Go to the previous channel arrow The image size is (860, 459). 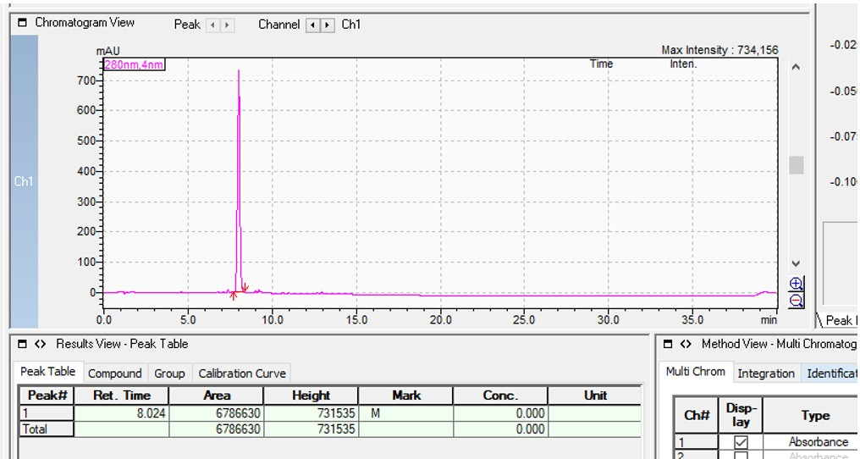point(312,25)
